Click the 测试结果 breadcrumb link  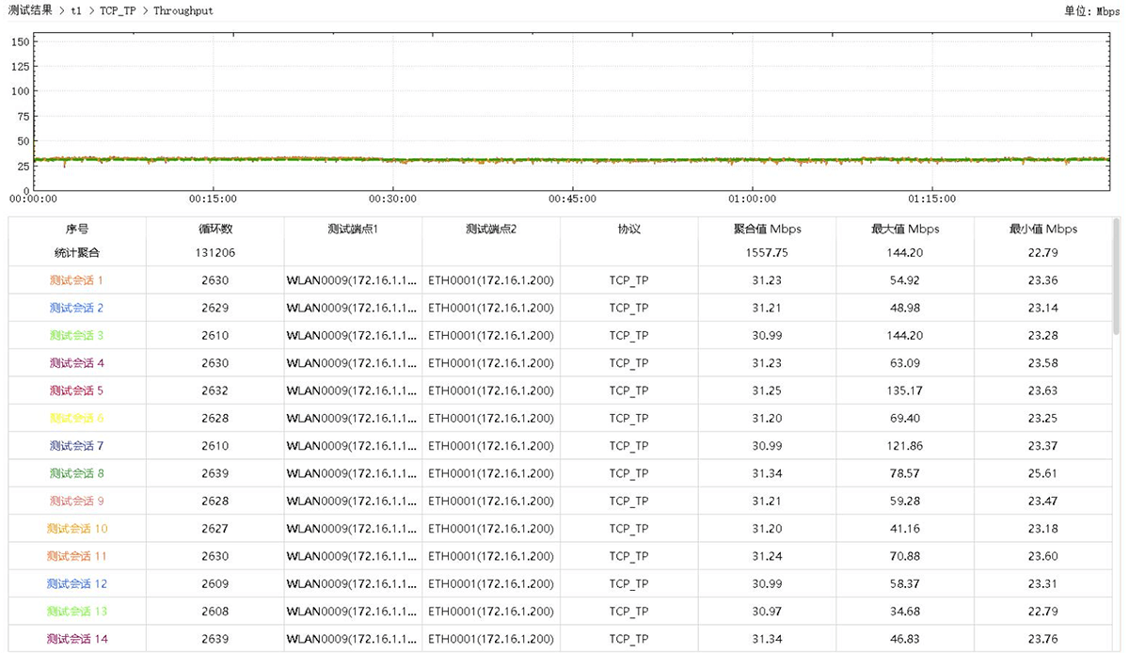click(30, 10)
